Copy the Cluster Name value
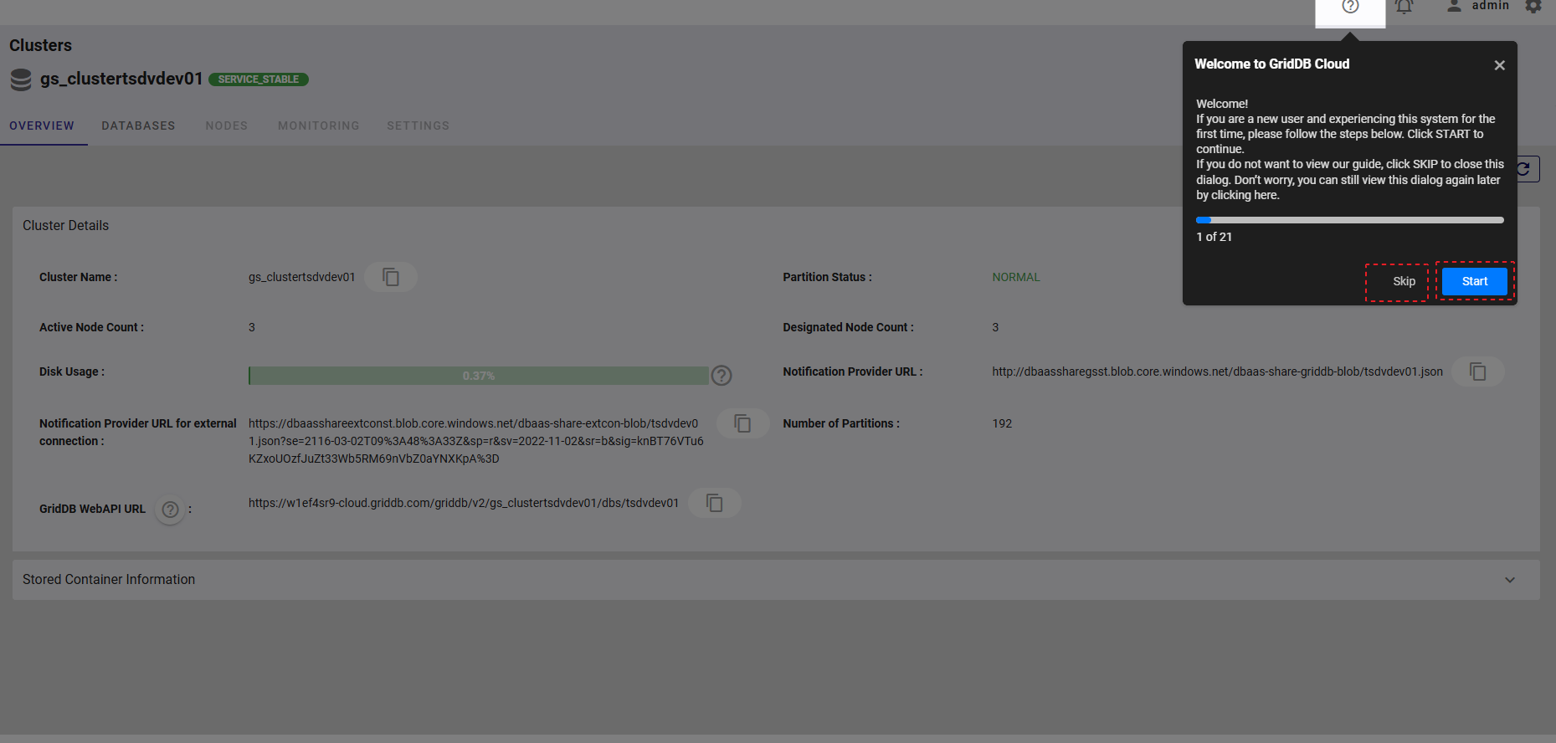Image resolution: width=1556 pixels, height=743 pixels. (x=391, y=277)
